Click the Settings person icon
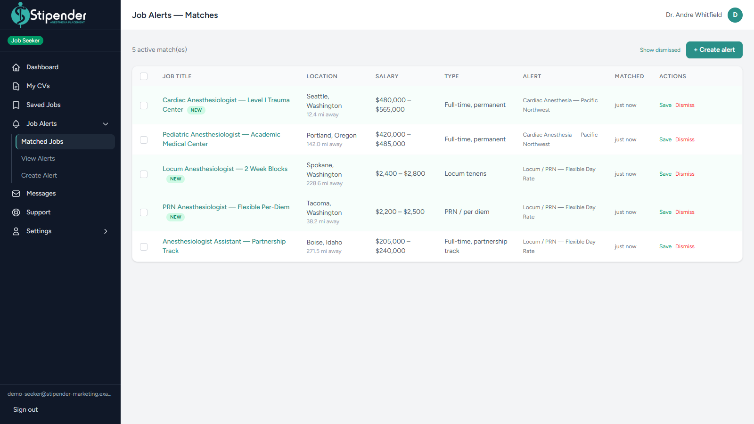The height and width of the screenshot is (424, 754). click(x=16, y=231)
